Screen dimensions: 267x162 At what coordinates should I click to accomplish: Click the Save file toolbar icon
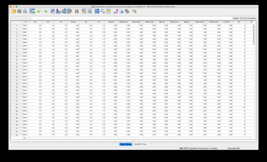tap(20, 11)
